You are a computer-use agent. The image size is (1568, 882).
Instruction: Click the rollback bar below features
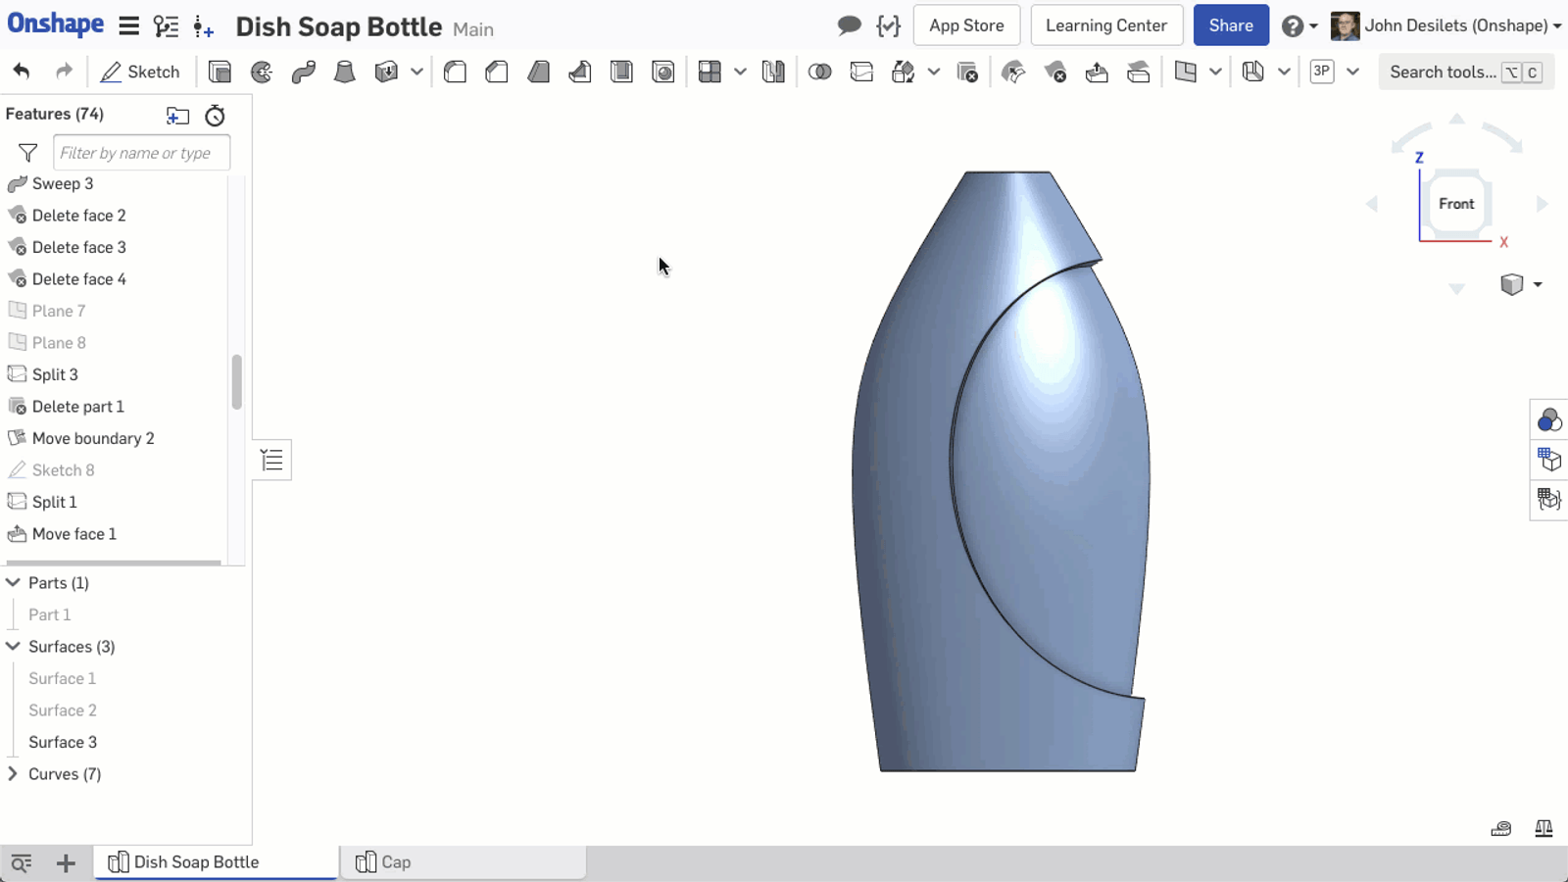coord(113,563)
